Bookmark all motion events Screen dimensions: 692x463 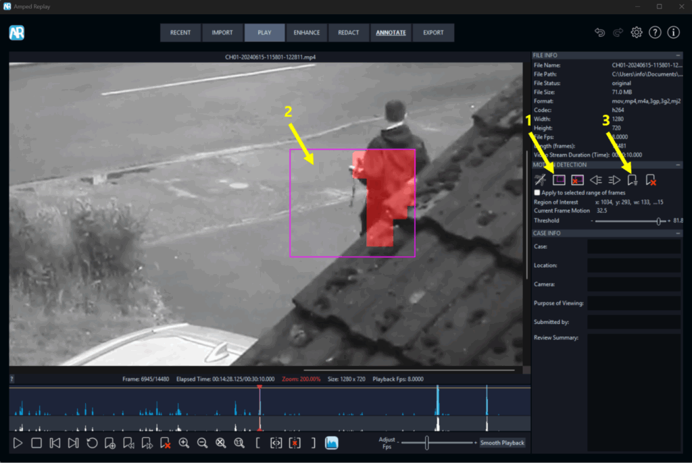633,180
